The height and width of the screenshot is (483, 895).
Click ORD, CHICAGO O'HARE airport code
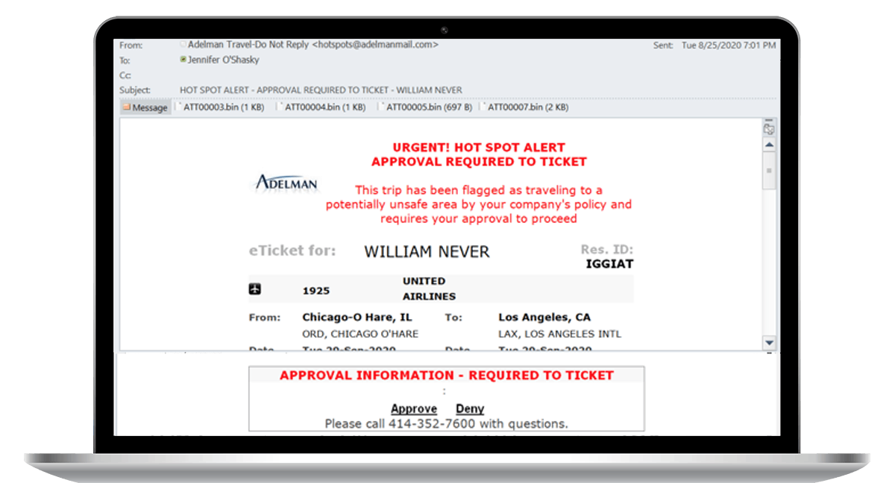point(360,334)
